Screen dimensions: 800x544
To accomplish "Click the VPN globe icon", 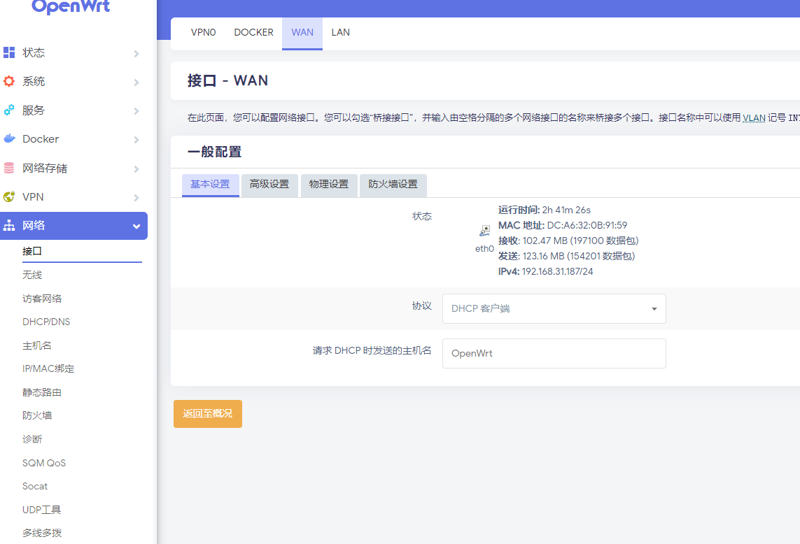I will [9, 197].
